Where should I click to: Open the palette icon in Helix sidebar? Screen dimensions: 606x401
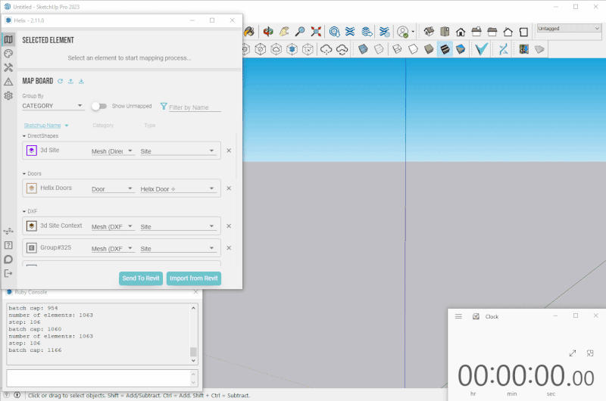tap(8, 54)
